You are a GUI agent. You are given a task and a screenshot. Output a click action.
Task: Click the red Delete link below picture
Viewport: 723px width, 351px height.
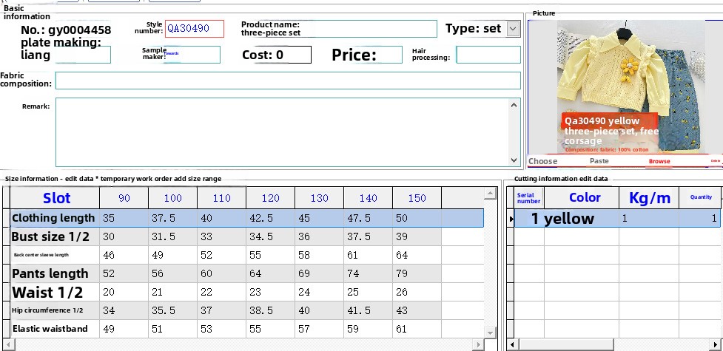715,161
